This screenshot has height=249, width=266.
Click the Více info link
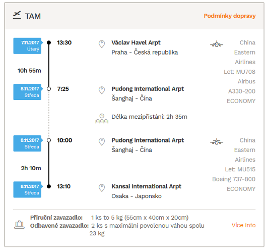tap(243, 225)
